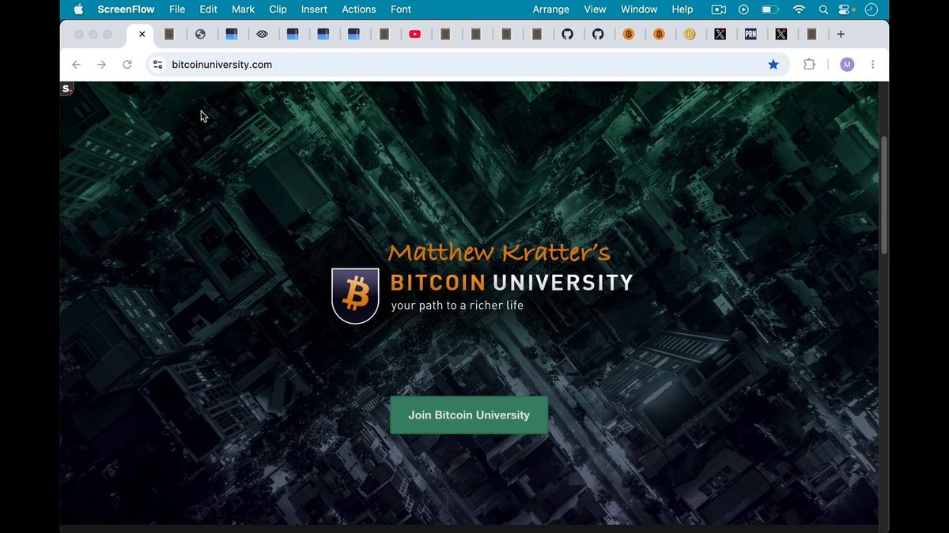Click the circled play menu bar icon
Screen dimensions: 949x533
pos(743,9)
